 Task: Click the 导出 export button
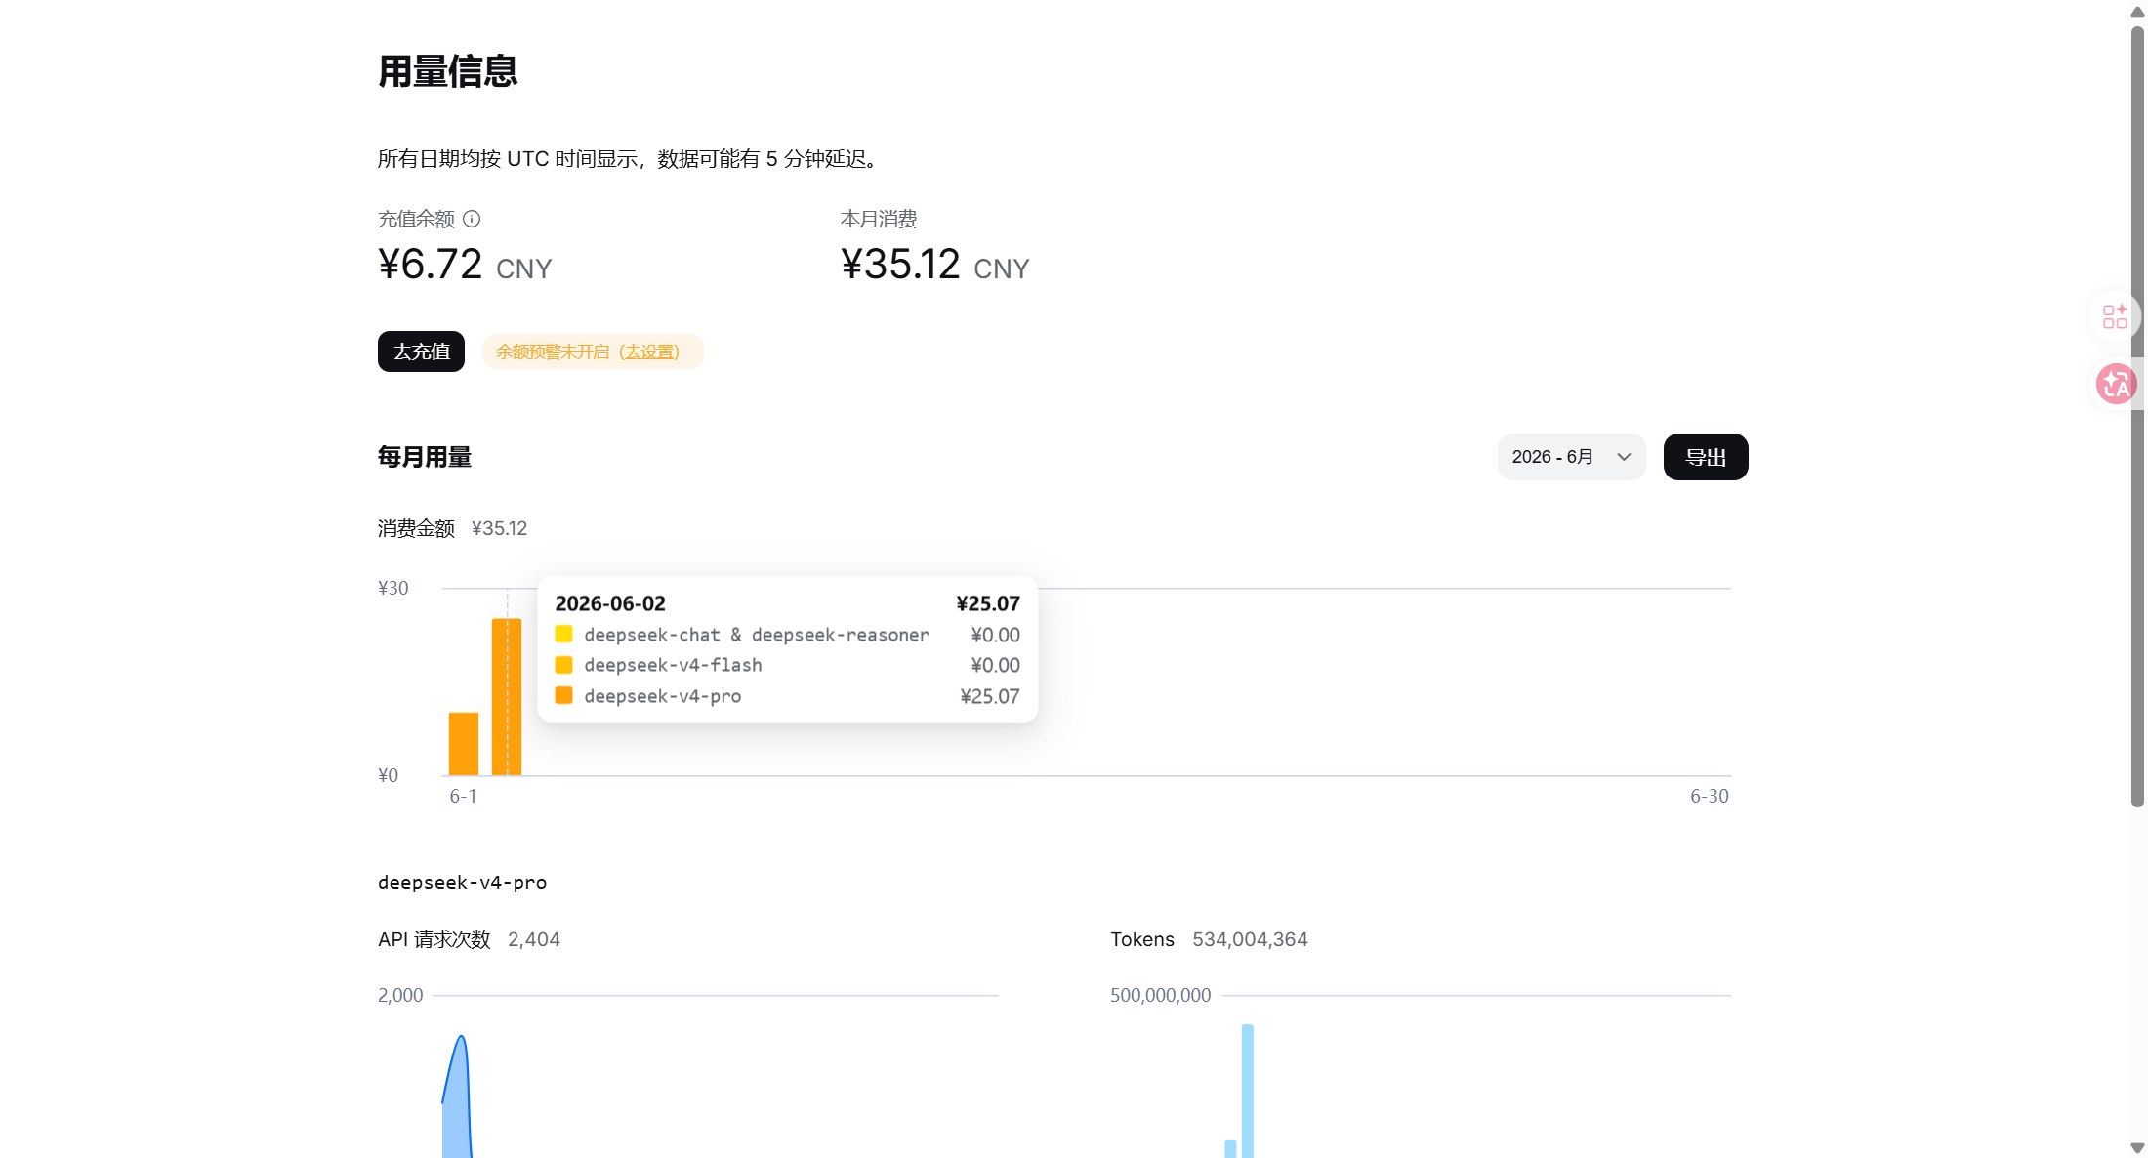[1706, 457]
